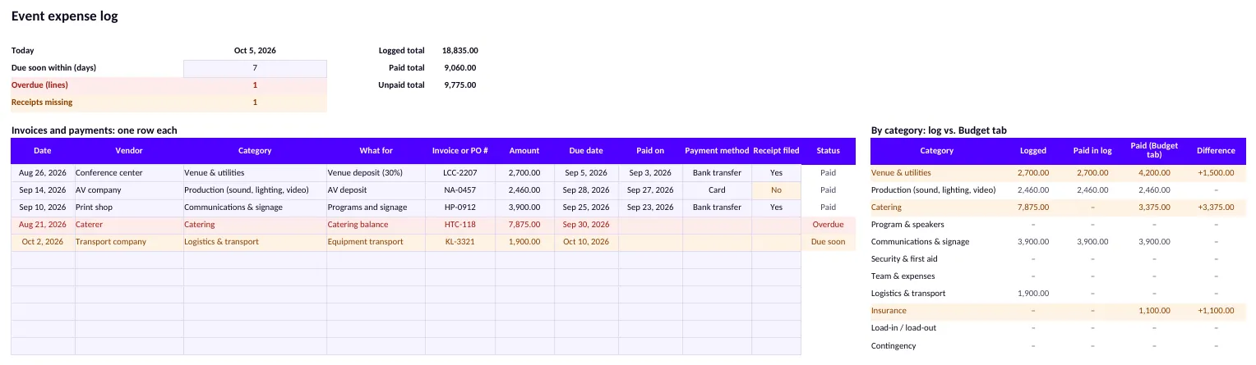Viewport: 1256px width, 365px height.
Task: Select the Paid total value 9,060.00
Action: pyautogui.click(x=459, y=68)
